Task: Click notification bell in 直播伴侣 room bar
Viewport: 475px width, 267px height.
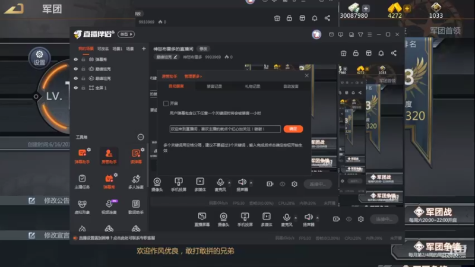Action: tap(381, 53)
